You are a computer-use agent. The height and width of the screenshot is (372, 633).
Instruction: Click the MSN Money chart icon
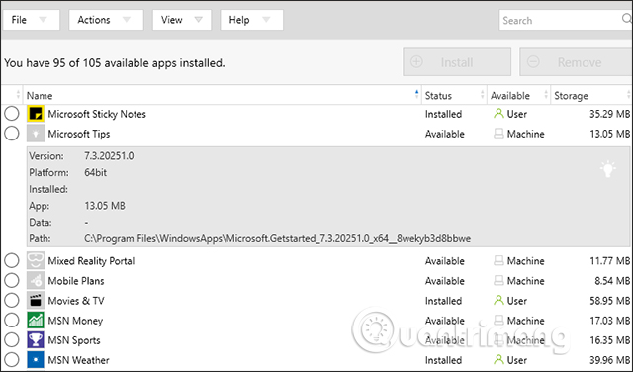pyautogui.click(x=36, y=321)
